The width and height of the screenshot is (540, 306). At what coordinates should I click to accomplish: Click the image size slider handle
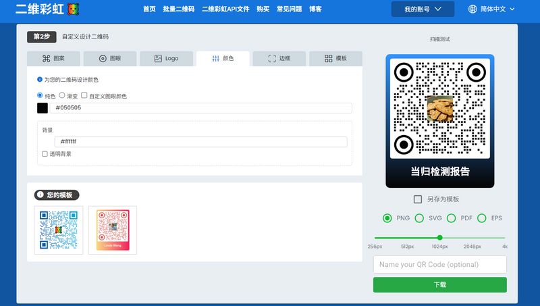(440, 237)
